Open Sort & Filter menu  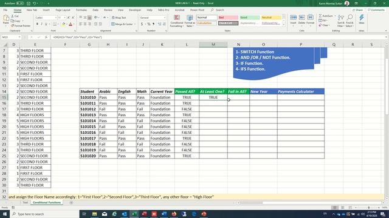point(340,21)
